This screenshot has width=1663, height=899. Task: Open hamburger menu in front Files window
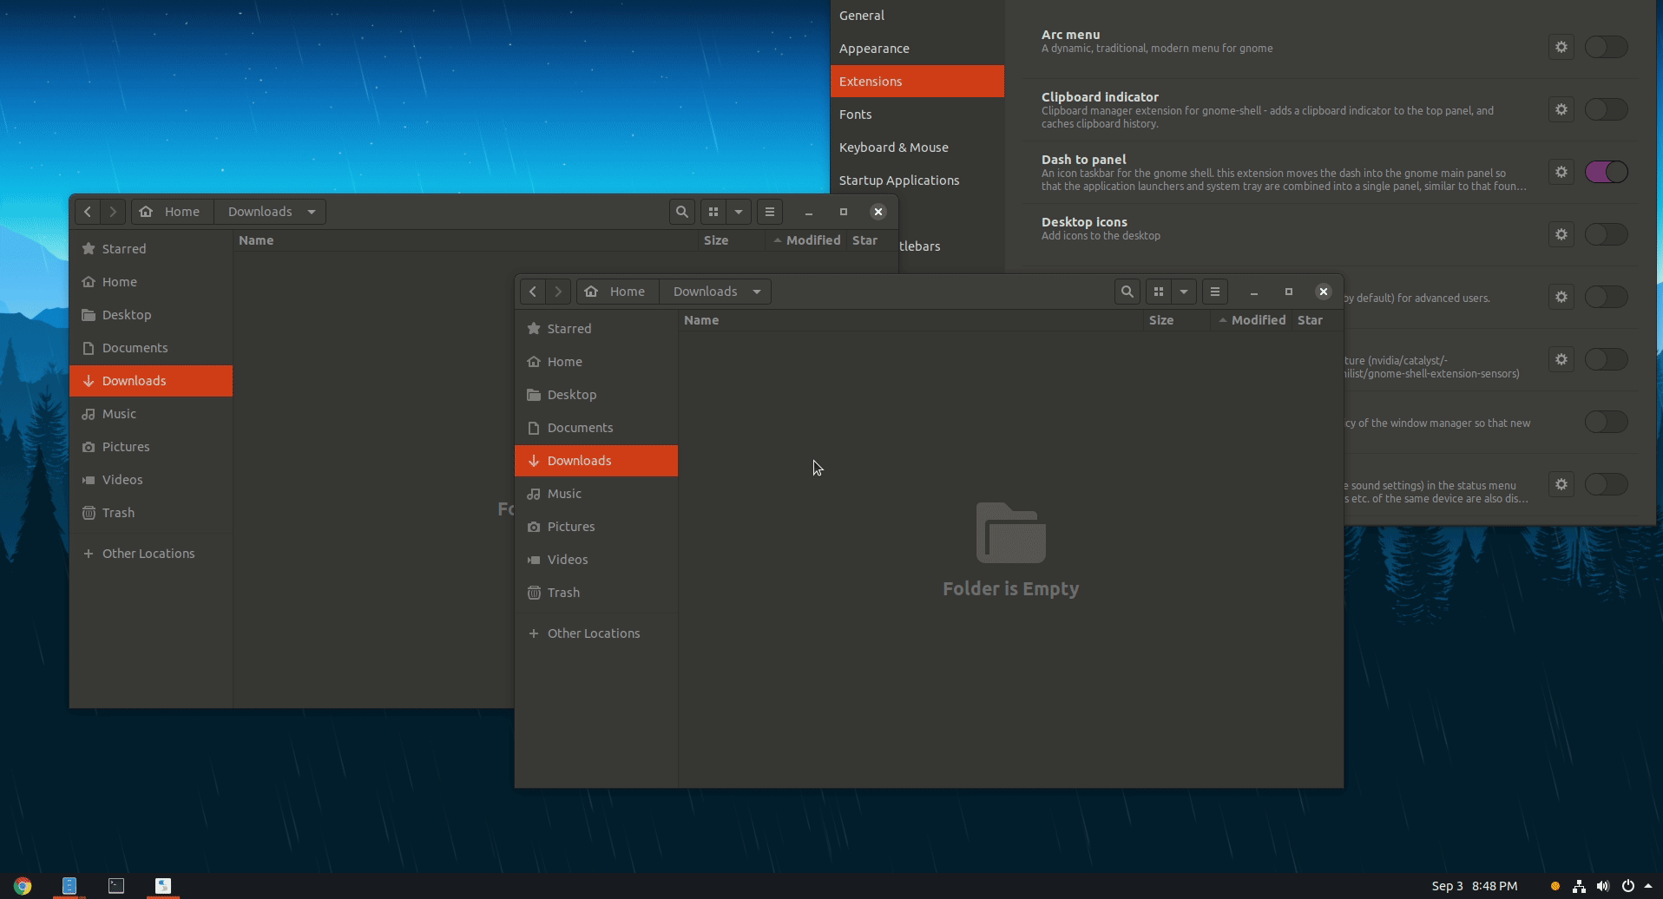[x=1214, y=292]
